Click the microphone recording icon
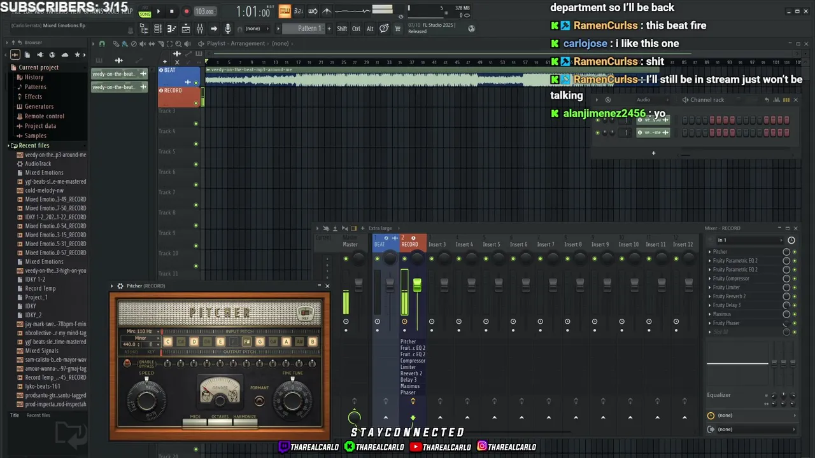815x458 pixels. coord(227,29)
